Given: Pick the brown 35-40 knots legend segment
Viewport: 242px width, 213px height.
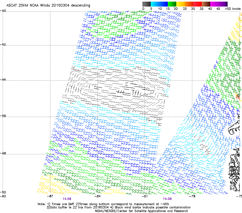Looking at the screenshot, I should pos(206,4).
